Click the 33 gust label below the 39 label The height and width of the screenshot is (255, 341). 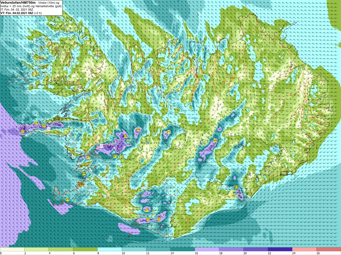click(x=23, y=131)
